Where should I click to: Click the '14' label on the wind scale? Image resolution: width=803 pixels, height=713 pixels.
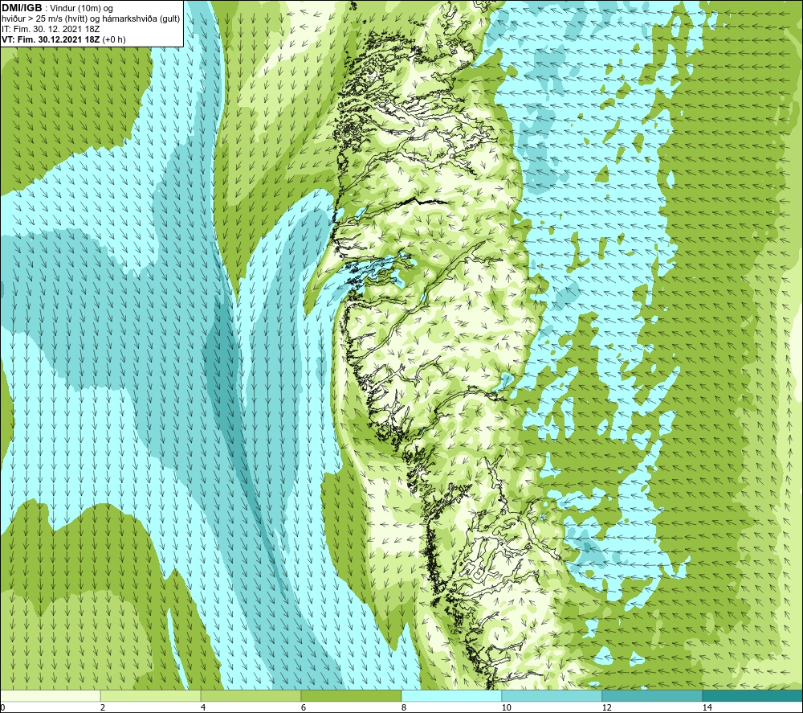707,707
